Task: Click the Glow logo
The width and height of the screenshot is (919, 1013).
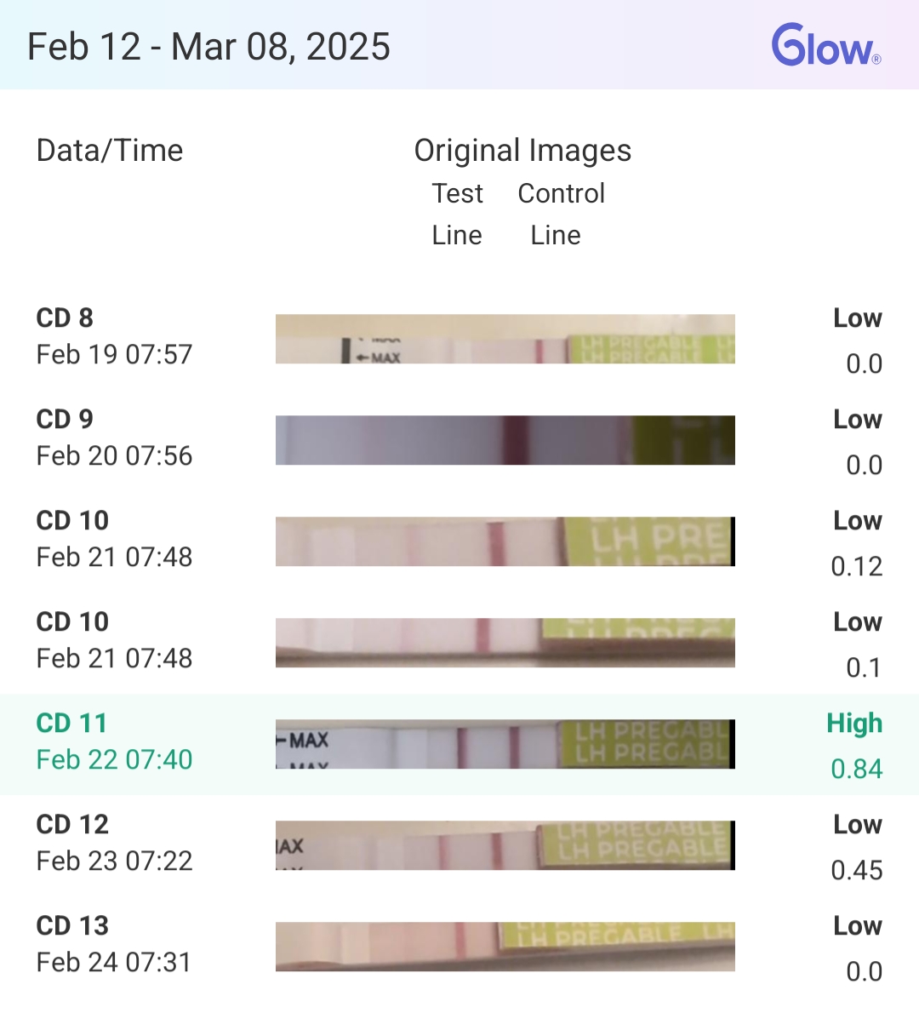Action: (825, 46)
